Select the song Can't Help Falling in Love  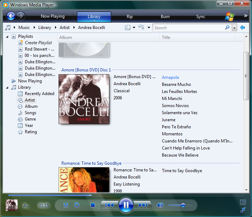point(186,148)
